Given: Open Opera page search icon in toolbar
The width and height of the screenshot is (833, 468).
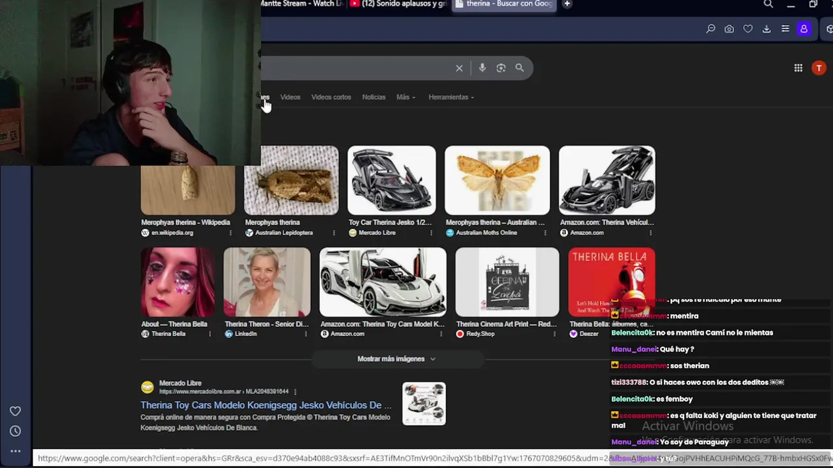Looking at the screenshot, I should click(x=711, y=29).
